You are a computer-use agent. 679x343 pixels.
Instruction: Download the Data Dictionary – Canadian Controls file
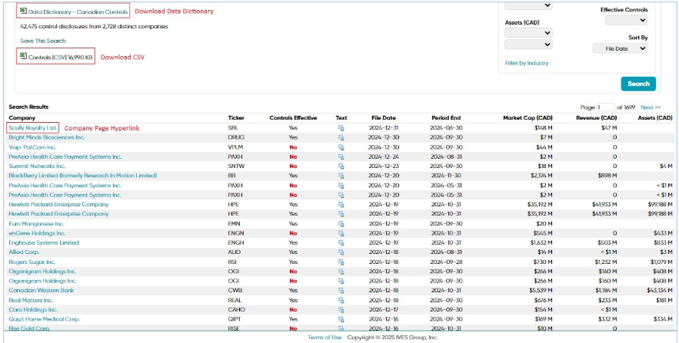point(78,12)
